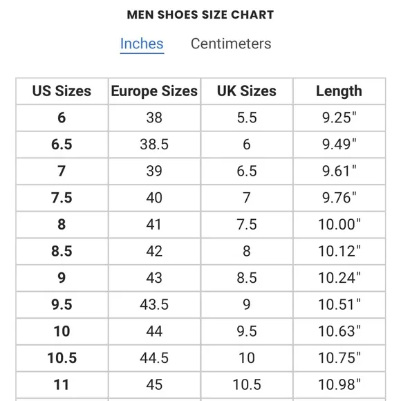This screenshot has height=401, width=401.
Task: Select the Europe size 43.5 cell
Action: tap(154, 305)
